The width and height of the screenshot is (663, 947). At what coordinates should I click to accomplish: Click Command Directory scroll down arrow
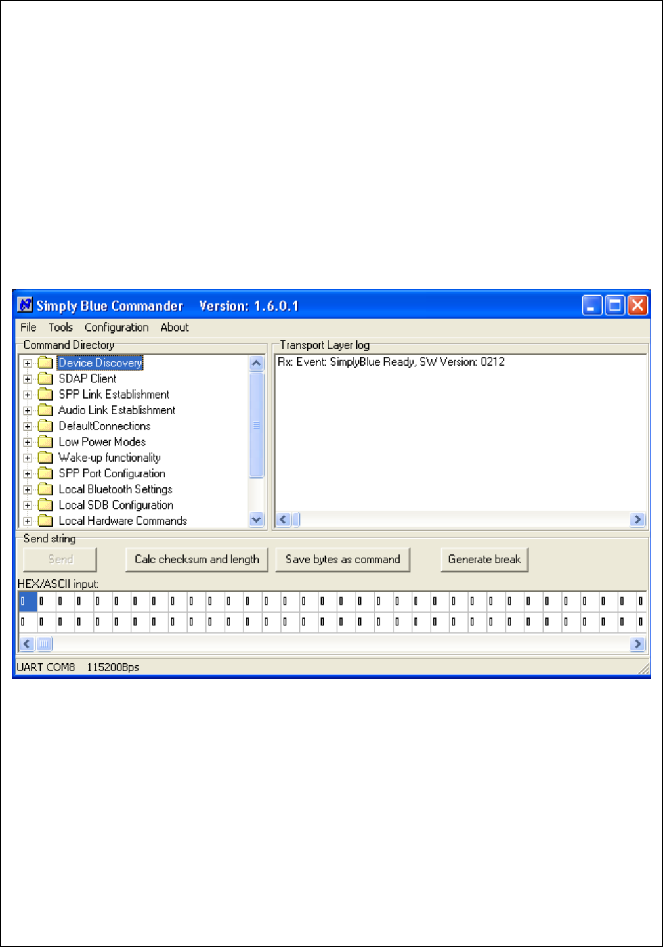pyautogui.click(x=257, y=519)
